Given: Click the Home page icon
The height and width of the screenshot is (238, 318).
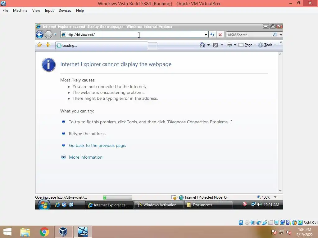Looking at the screenshot, I should click(202, 45).
